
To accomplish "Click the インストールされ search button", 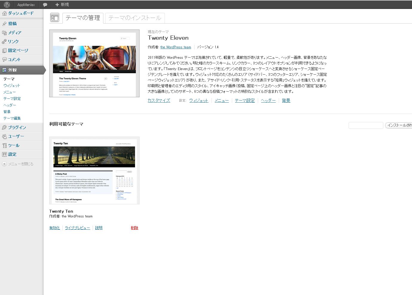I will [x=399, y=125].
